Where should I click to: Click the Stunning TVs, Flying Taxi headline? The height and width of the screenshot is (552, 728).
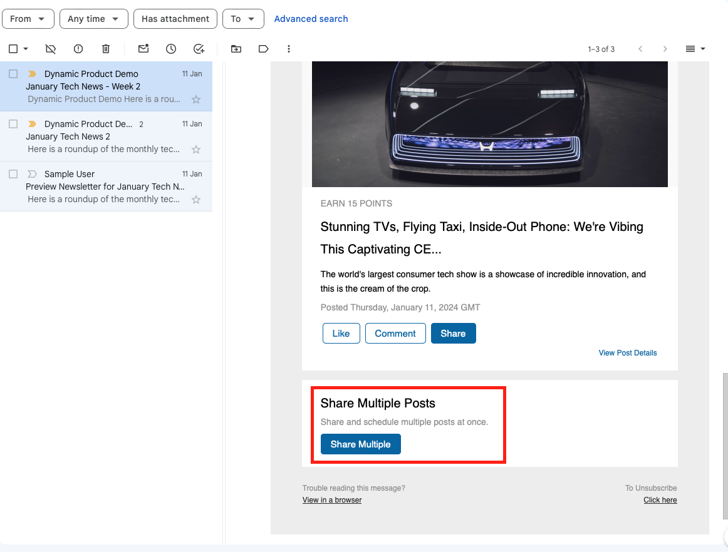tap(482, 238)
